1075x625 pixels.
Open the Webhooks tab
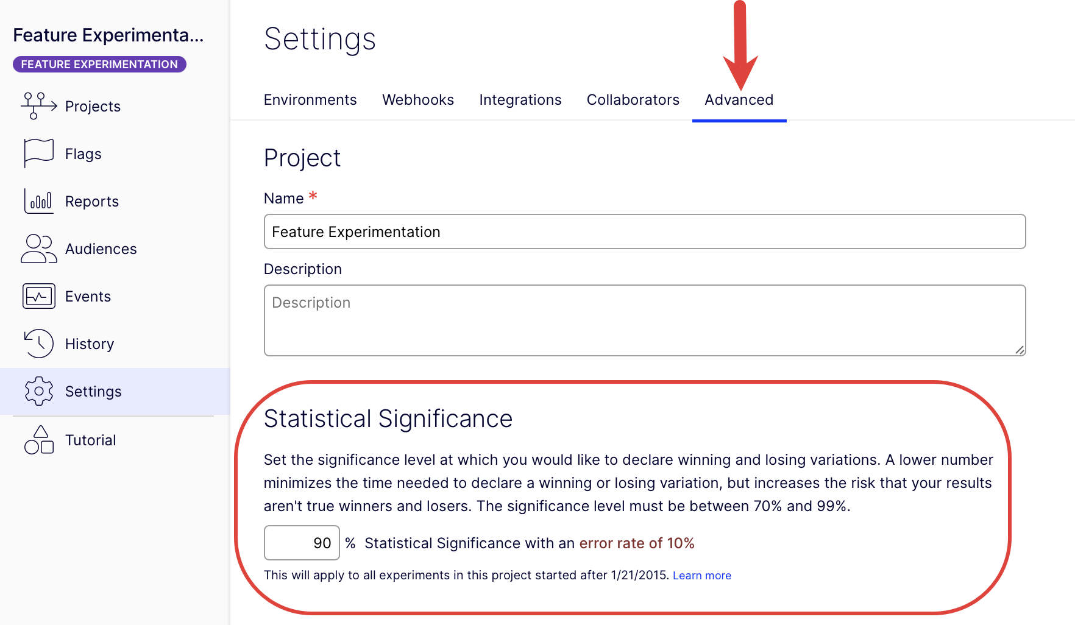[x=418, y=100]
